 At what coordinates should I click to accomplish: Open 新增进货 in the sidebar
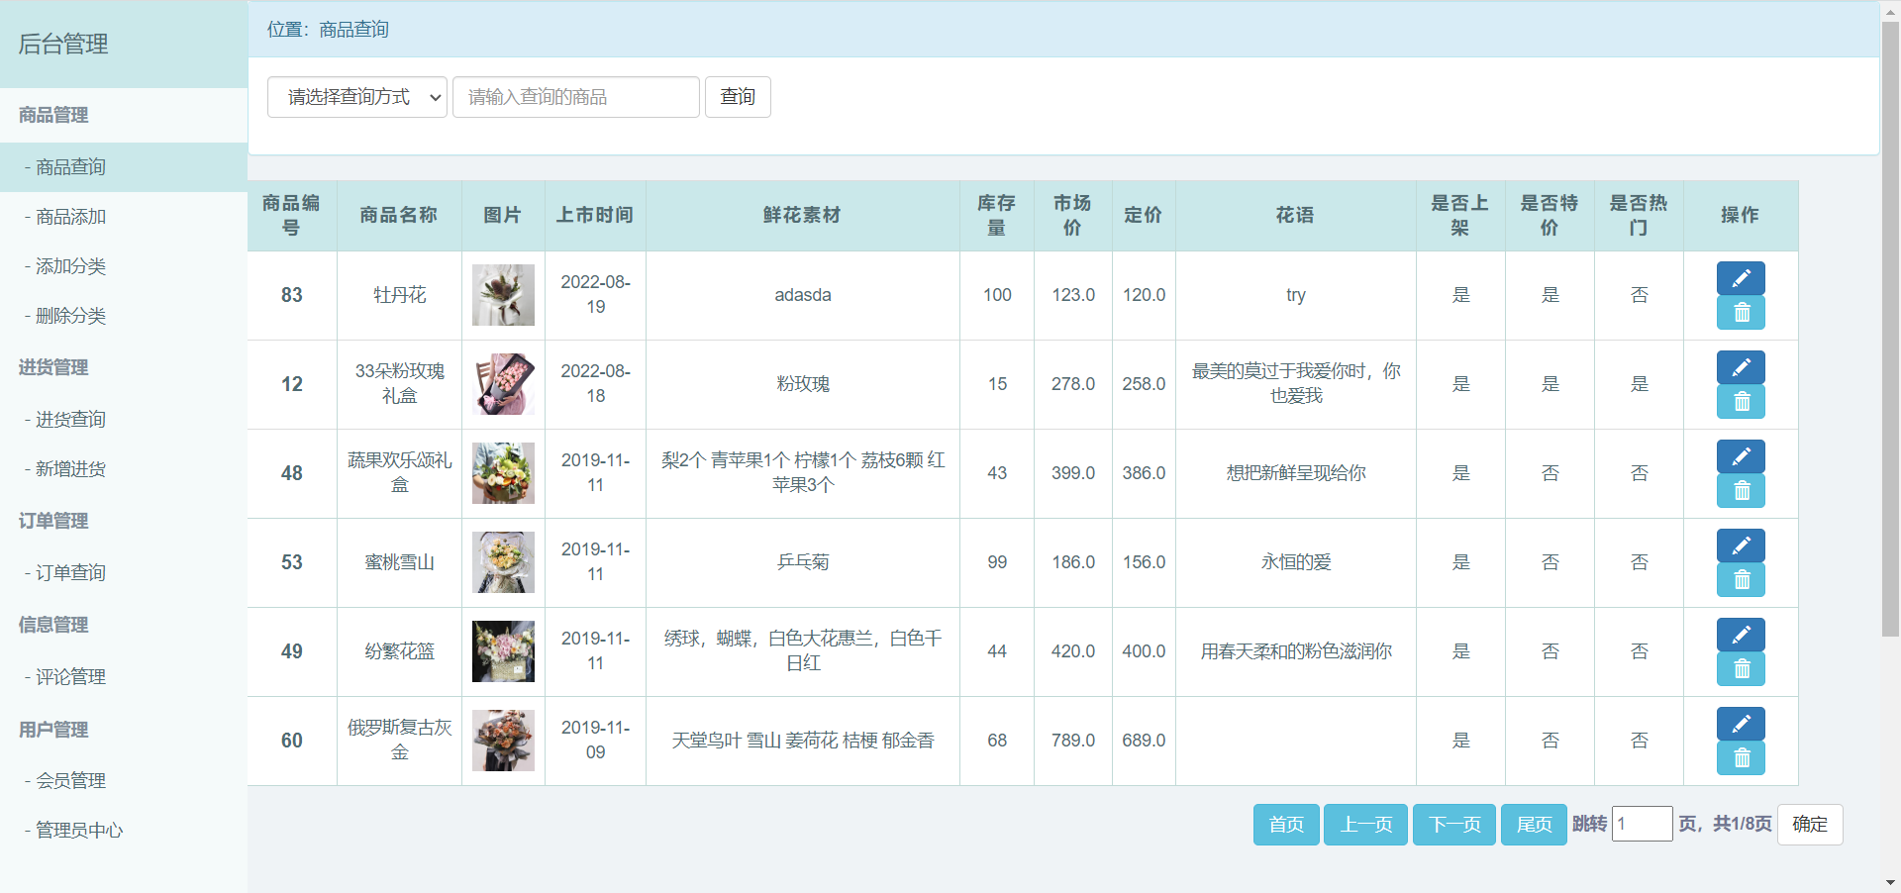124,469
